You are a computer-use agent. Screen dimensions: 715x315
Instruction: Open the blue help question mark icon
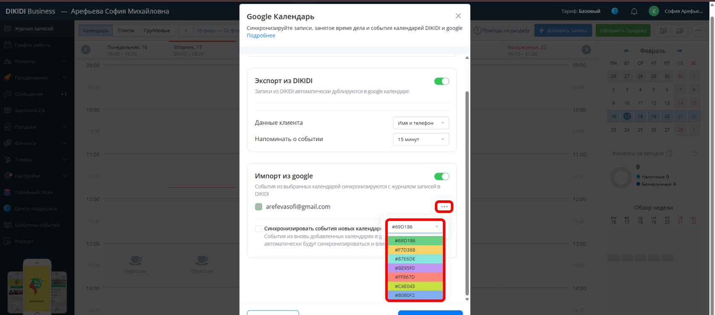tap(614, 11)
